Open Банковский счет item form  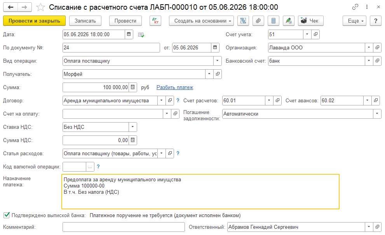tap(377, 61)
